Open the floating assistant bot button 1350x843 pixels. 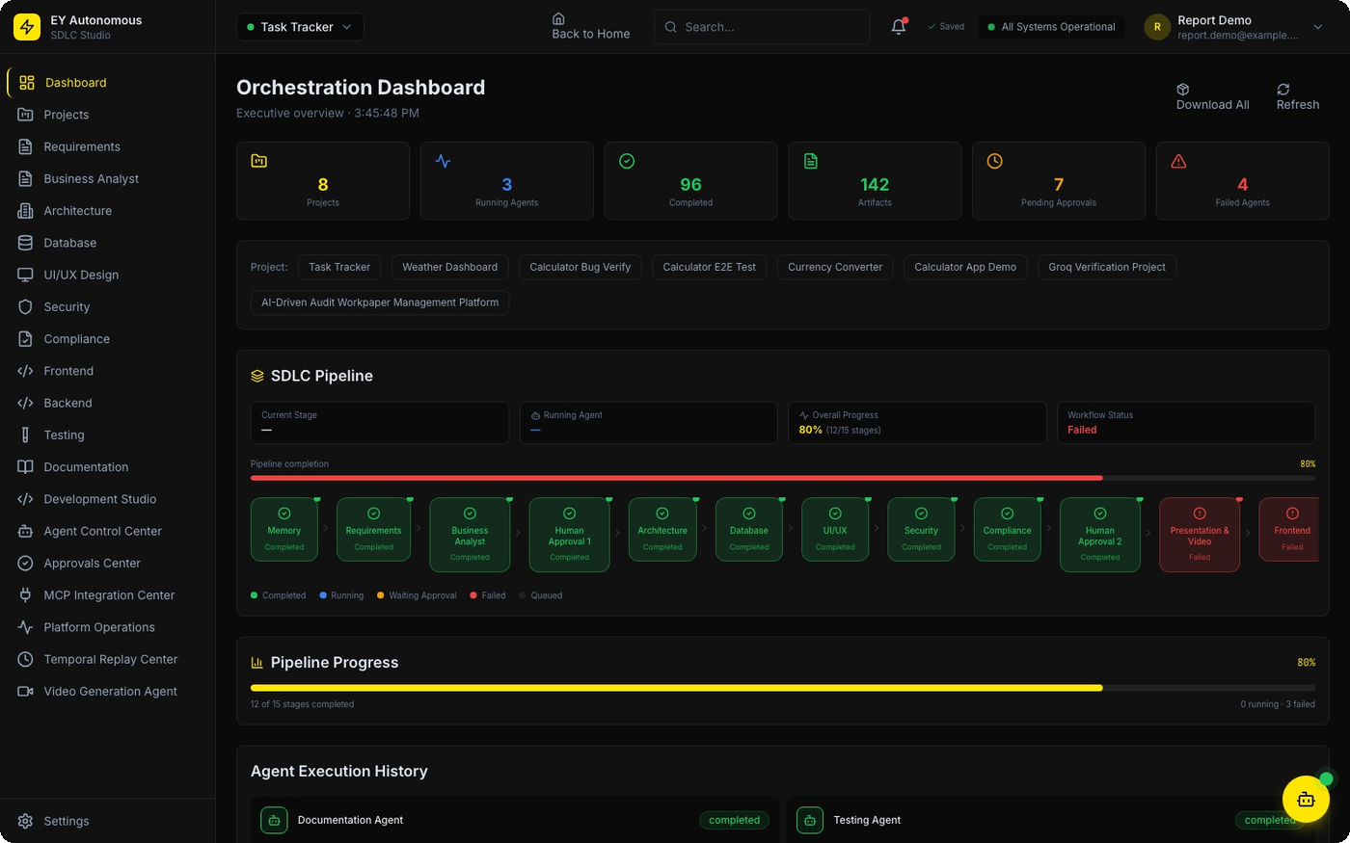tap(1306, 799)
